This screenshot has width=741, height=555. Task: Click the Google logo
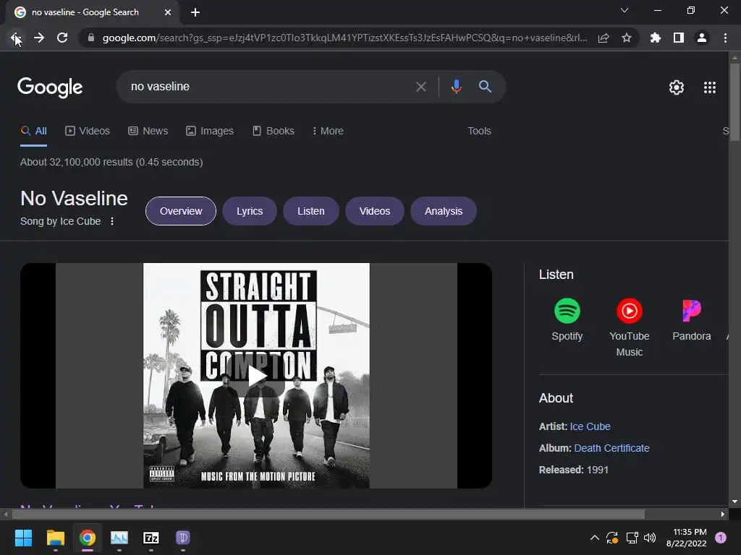pos(50,87)
